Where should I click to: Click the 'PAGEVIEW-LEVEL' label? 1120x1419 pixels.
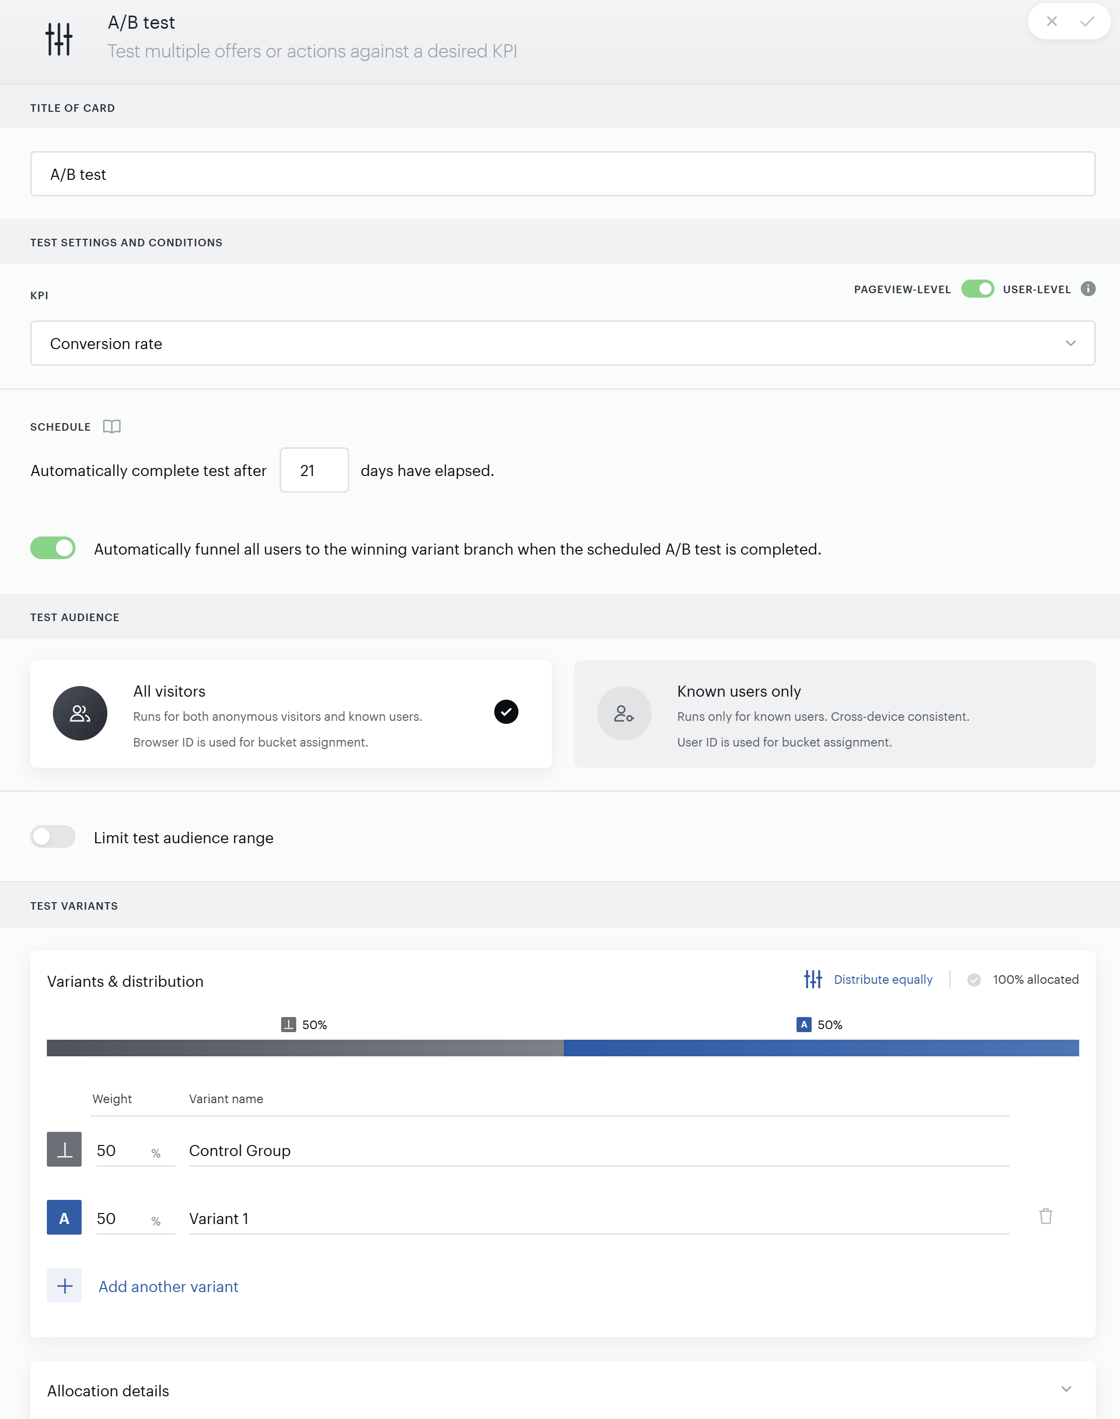(902, 289)
